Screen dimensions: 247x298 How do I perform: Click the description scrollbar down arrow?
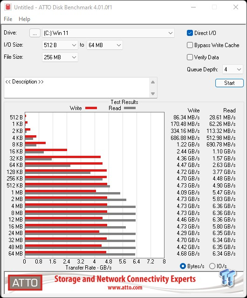(x=153, y=94)
